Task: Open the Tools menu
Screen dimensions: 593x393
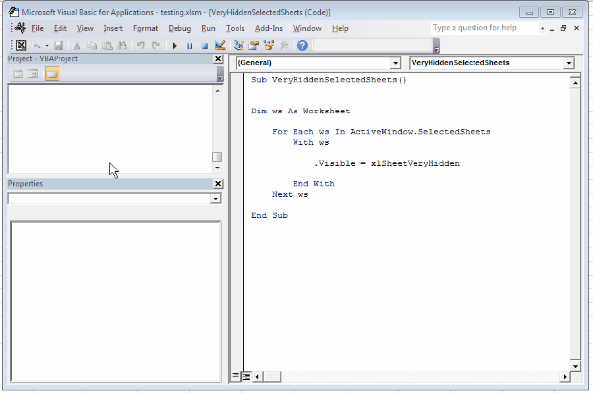Action: tap(235, 28)
